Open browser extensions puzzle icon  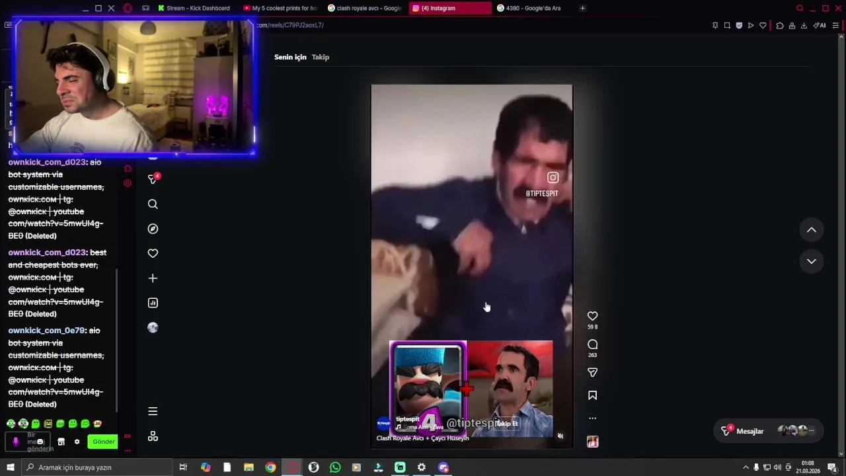click(780, 26)
